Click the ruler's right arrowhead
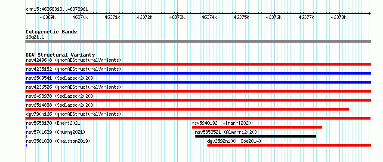Image resolution: width=383 pixels, height=162 pixels. (x=370, y=13)
